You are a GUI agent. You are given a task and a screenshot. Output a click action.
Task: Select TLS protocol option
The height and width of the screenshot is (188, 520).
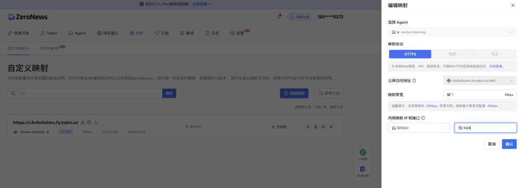494,54
